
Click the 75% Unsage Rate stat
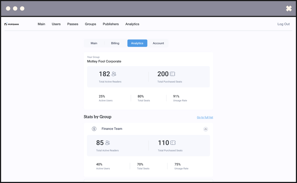click(181, 166)
